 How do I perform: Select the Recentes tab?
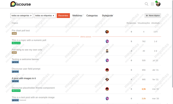[63, 16]
